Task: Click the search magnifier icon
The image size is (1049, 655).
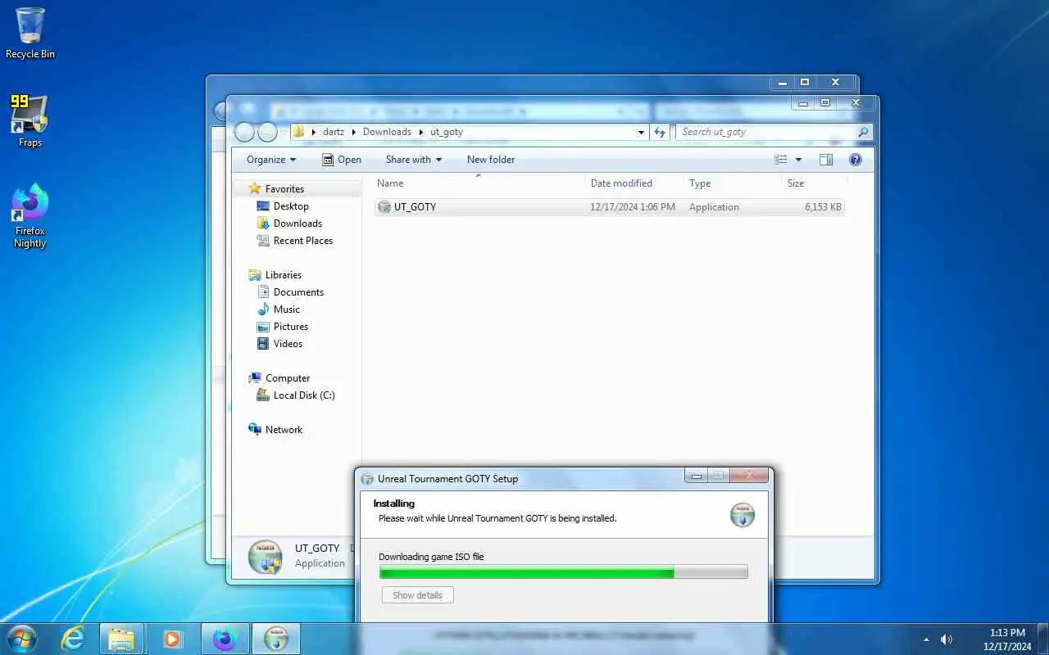Action: (x=863, y=132)
